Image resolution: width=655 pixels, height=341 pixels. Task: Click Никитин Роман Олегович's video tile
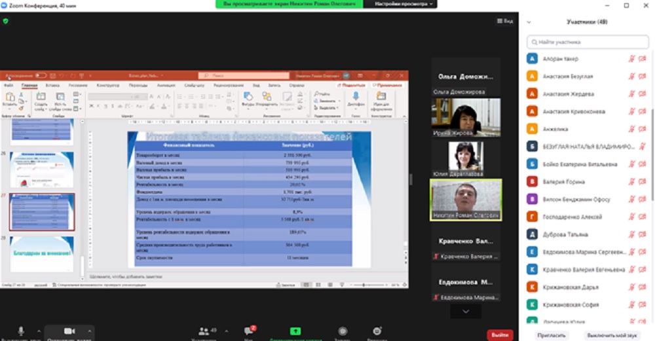pyautogui.click(x=465, y=200)
